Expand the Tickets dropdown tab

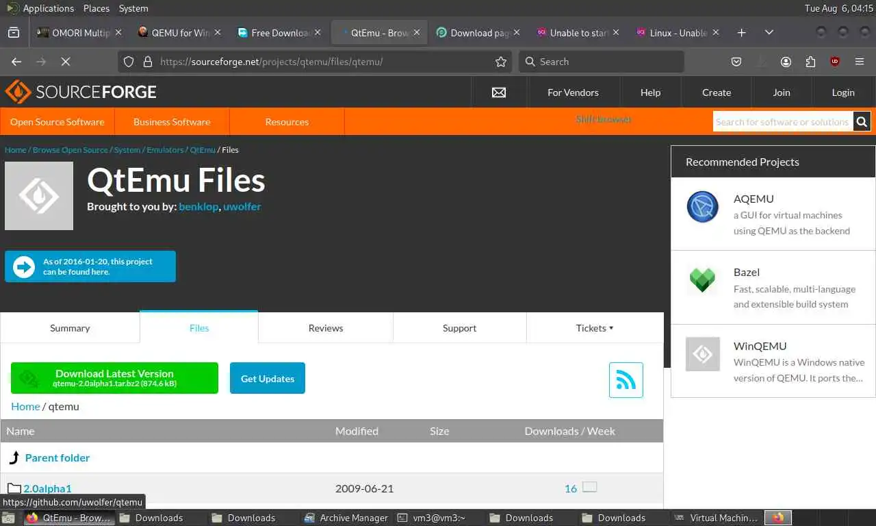pos(595,328)
